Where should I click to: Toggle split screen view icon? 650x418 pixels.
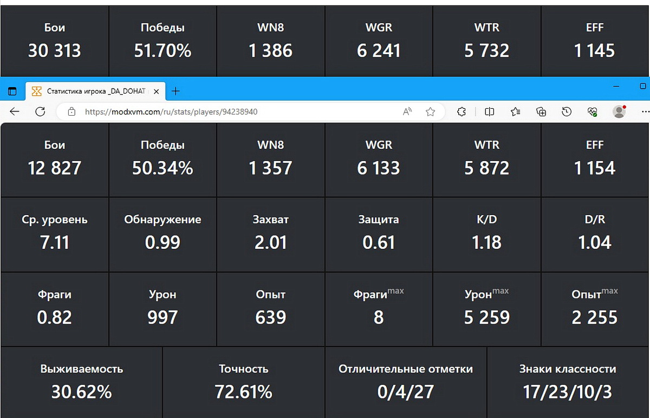(x=490, y=112)
